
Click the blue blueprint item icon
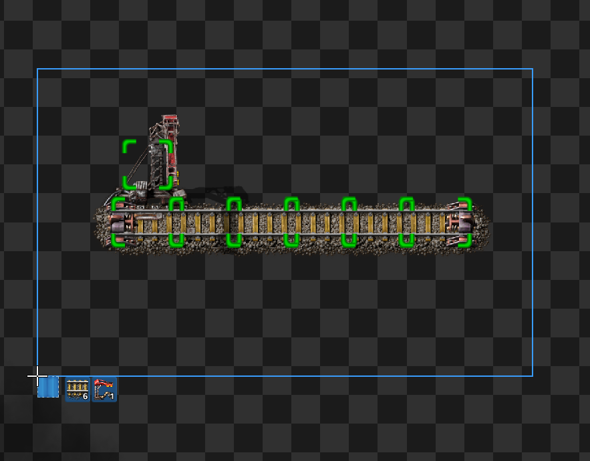[48, 386]
